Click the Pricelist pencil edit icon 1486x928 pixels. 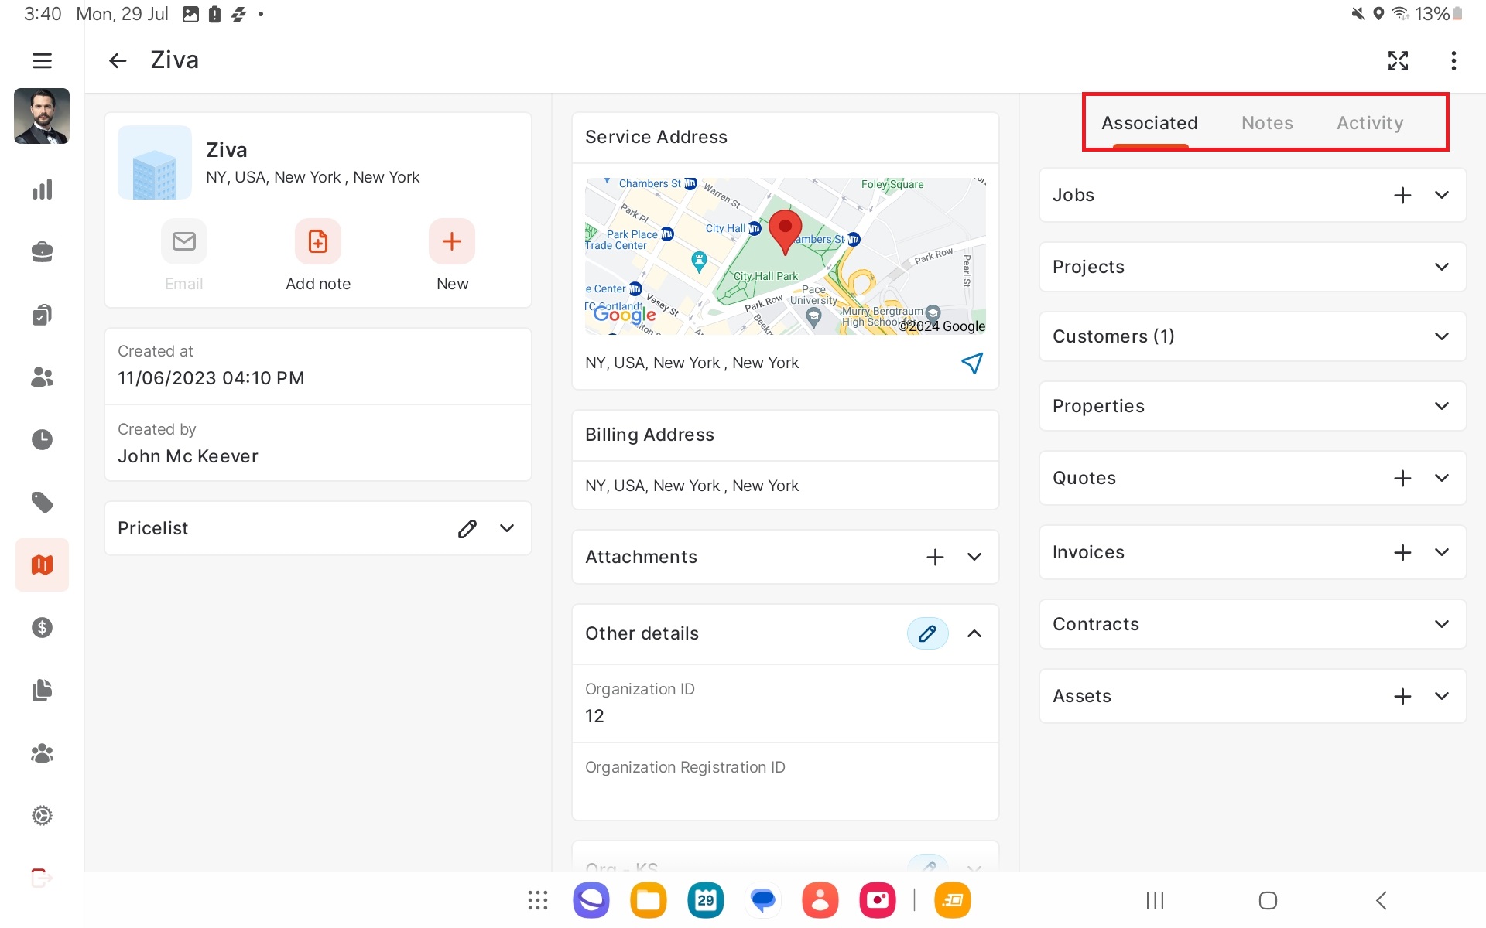(x=467, y=528)
